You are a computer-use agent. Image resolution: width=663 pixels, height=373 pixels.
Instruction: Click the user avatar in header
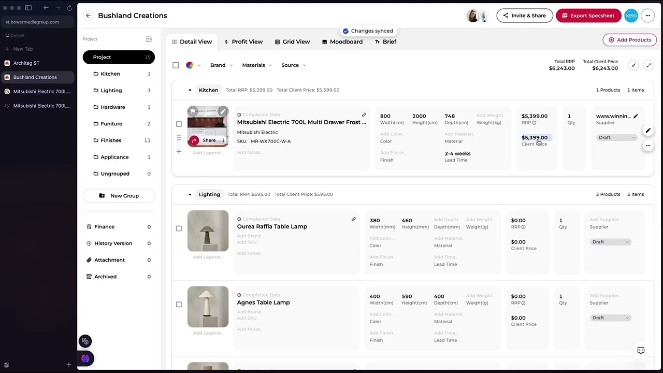[473, 16]
